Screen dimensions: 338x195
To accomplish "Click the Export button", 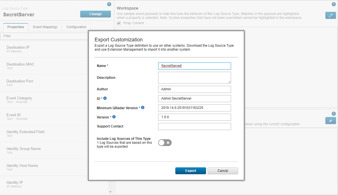I will tap(191, 171).
